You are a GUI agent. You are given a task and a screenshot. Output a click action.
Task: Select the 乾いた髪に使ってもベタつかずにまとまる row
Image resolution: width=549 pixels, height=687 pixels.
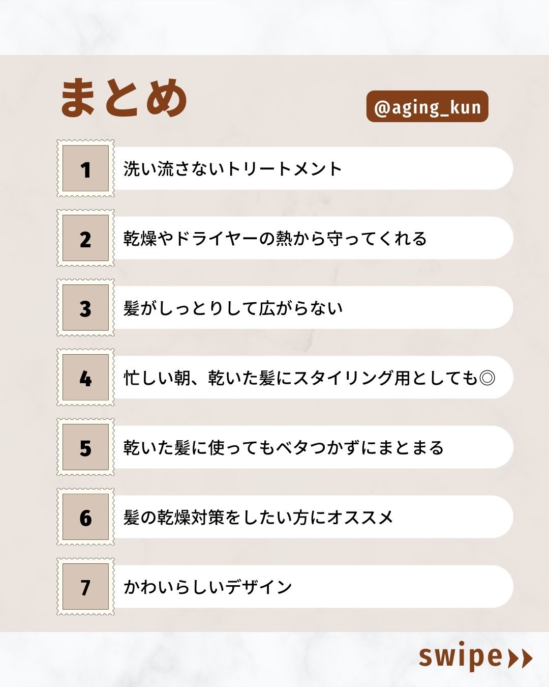284,447
